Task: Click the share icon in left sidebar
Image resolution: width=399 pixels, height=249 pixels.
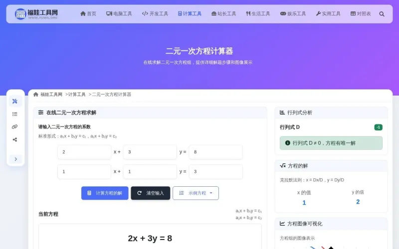Action: click(x=15, y=139)
